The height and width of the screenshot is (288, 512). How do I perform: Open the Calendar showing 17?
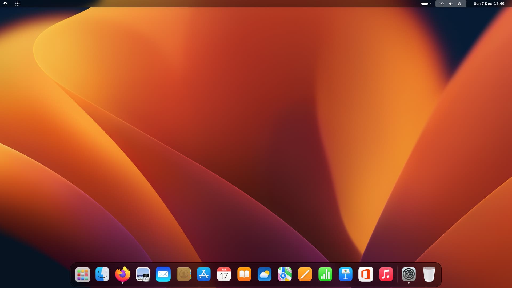pos(224,274)
